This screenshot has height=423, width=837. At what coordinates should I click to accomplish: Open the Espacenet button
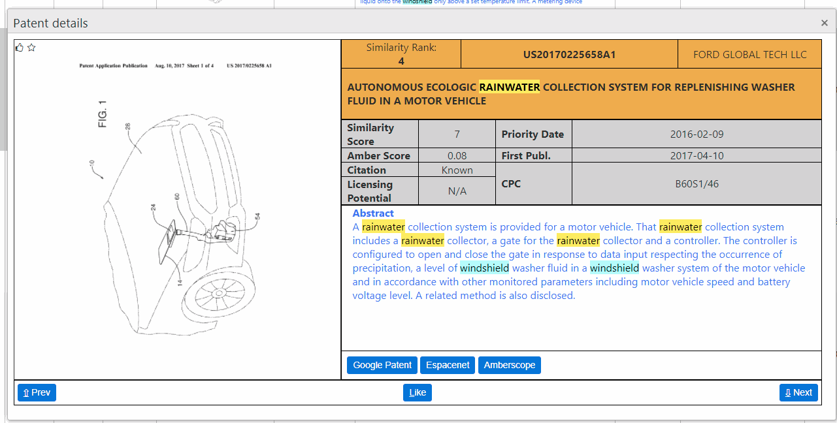[x=448, y=365]
